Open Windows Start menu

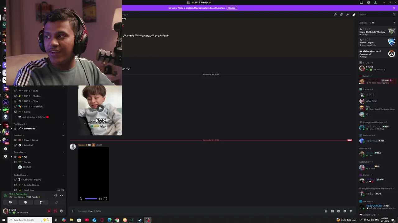pyautogui.click(x=4, y=220)
